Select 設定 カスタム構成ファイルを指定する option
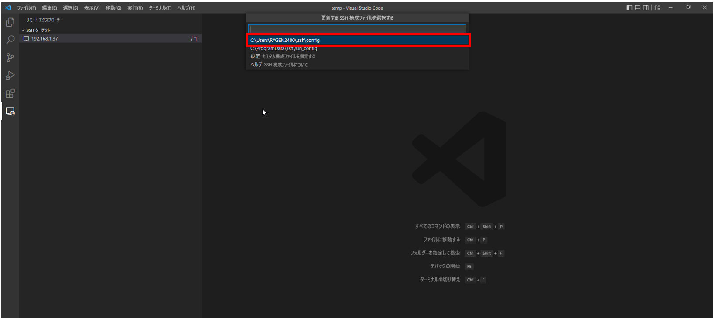Screen dimensions: 715x318 [x=357, y=56]
